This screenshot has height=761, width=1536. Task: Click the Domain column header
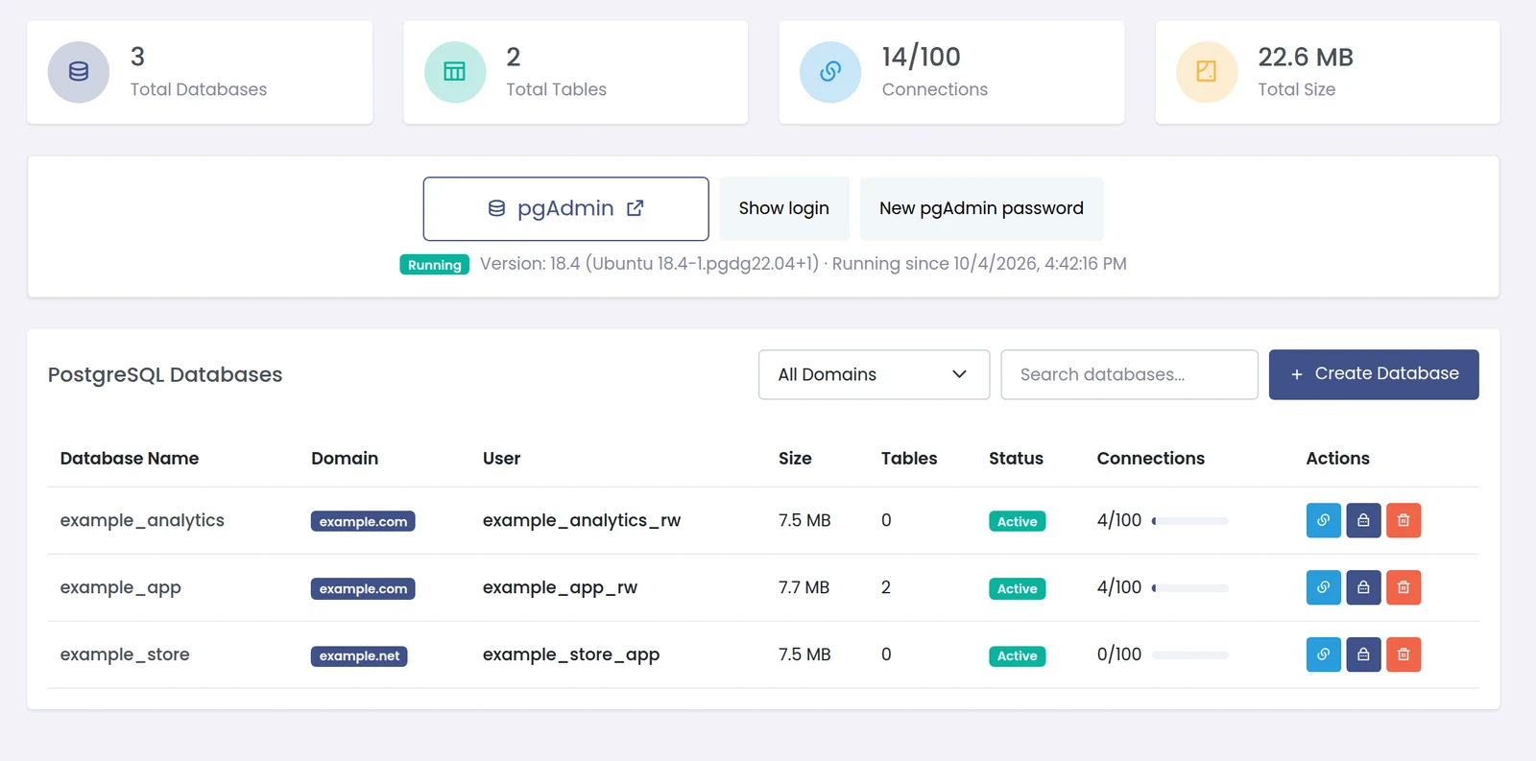point(345,459)
